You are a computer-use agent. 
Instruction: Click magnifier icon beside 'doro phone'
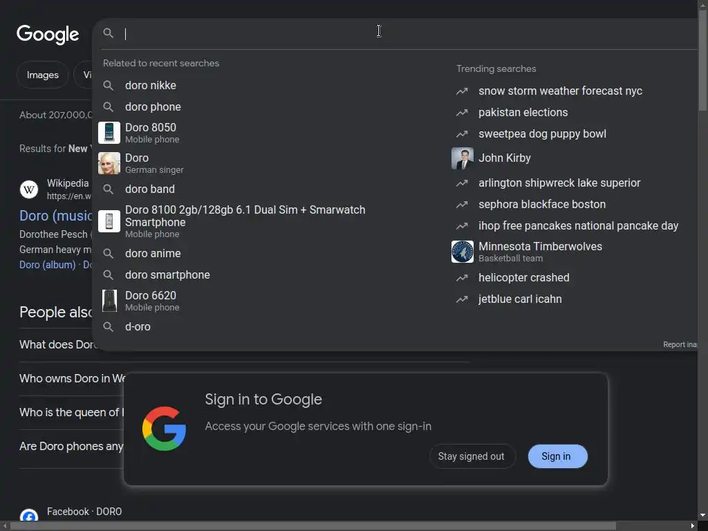click(x=108, y=107)
